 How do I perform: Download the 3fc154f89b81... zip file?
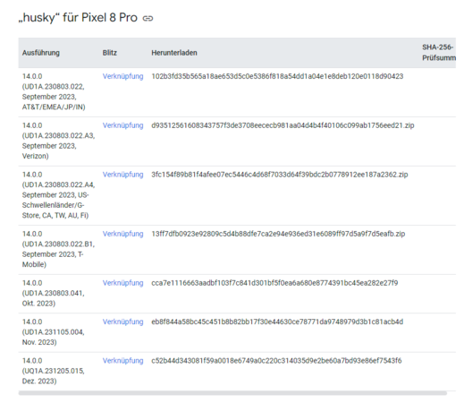(280, 175)
